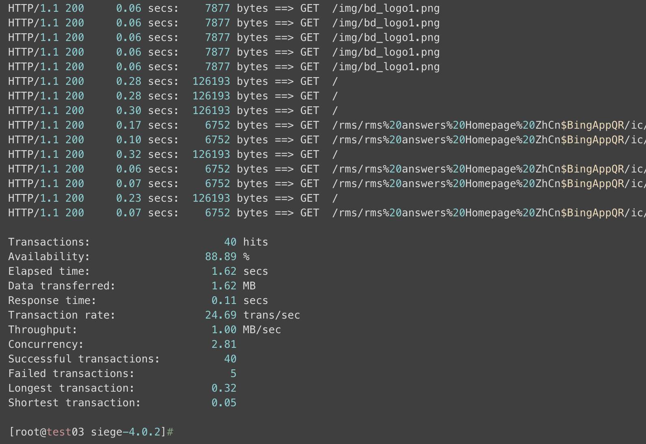This screenshot has height=444, width=646.
Task: Click "0.23 secs:" in the request log
Action: coord(147,198)
